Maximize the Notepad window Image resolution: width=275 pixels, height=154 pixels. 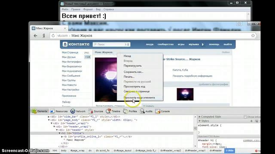pos(237,3)
